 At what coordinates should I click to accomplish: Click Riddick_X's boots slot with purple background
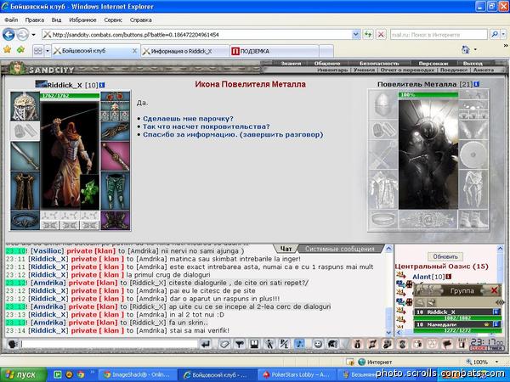point(116,221)
